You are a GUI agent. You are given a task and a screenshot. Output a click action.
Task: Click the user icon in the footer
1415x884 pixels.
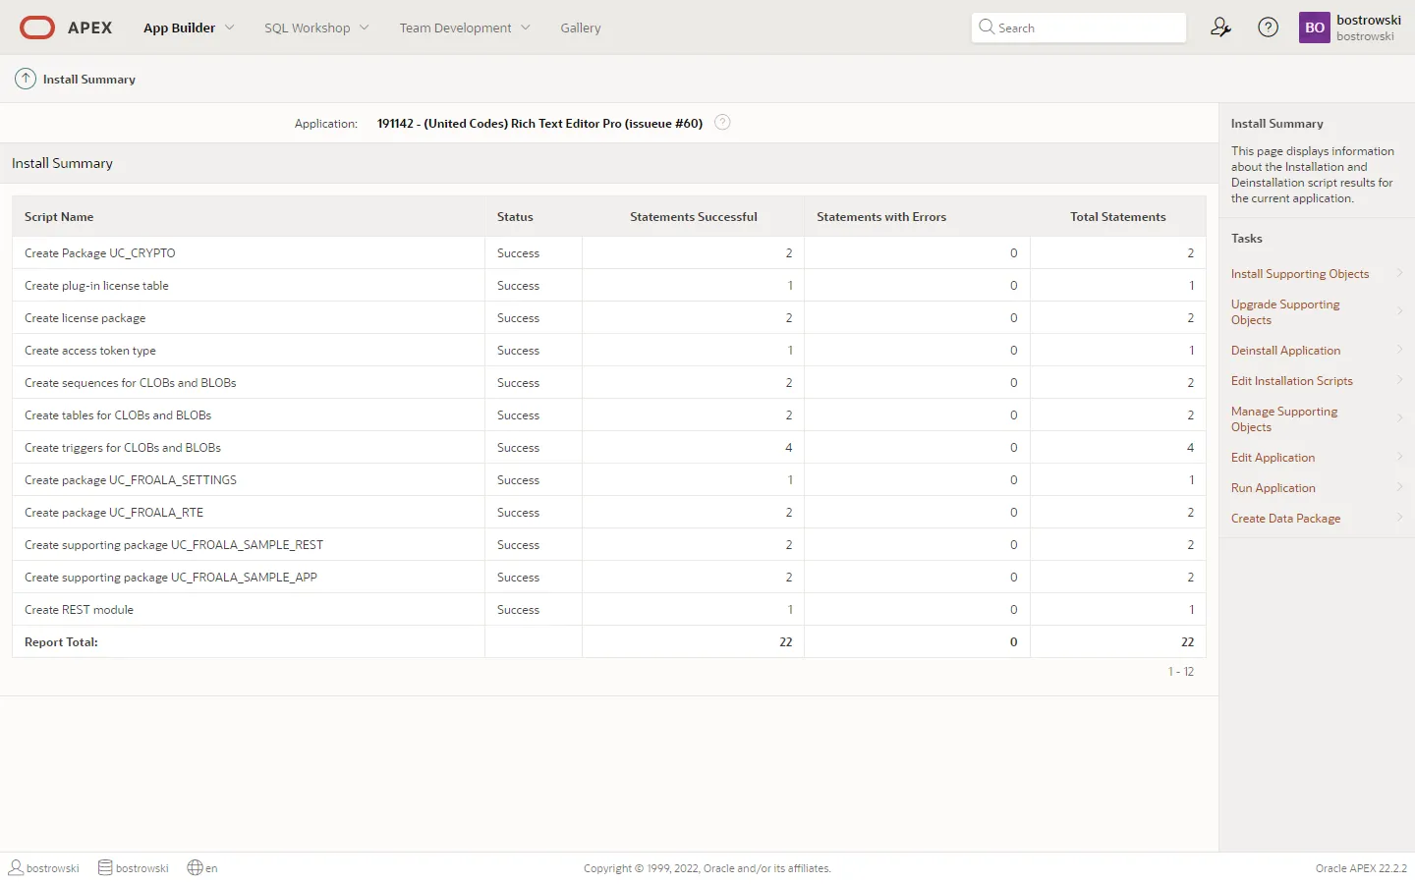point(16,867)
